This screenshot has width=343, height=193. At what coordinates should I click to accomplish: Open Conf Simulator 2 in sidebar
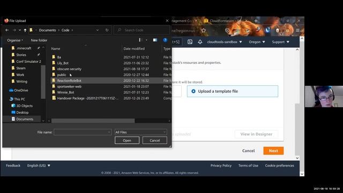click(28, 62)
